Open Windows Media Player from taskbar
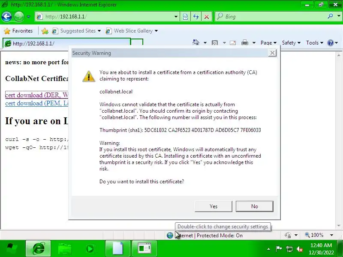Viewport: 343px width, 257px height. pyautogui.click(x=90, y=248)
